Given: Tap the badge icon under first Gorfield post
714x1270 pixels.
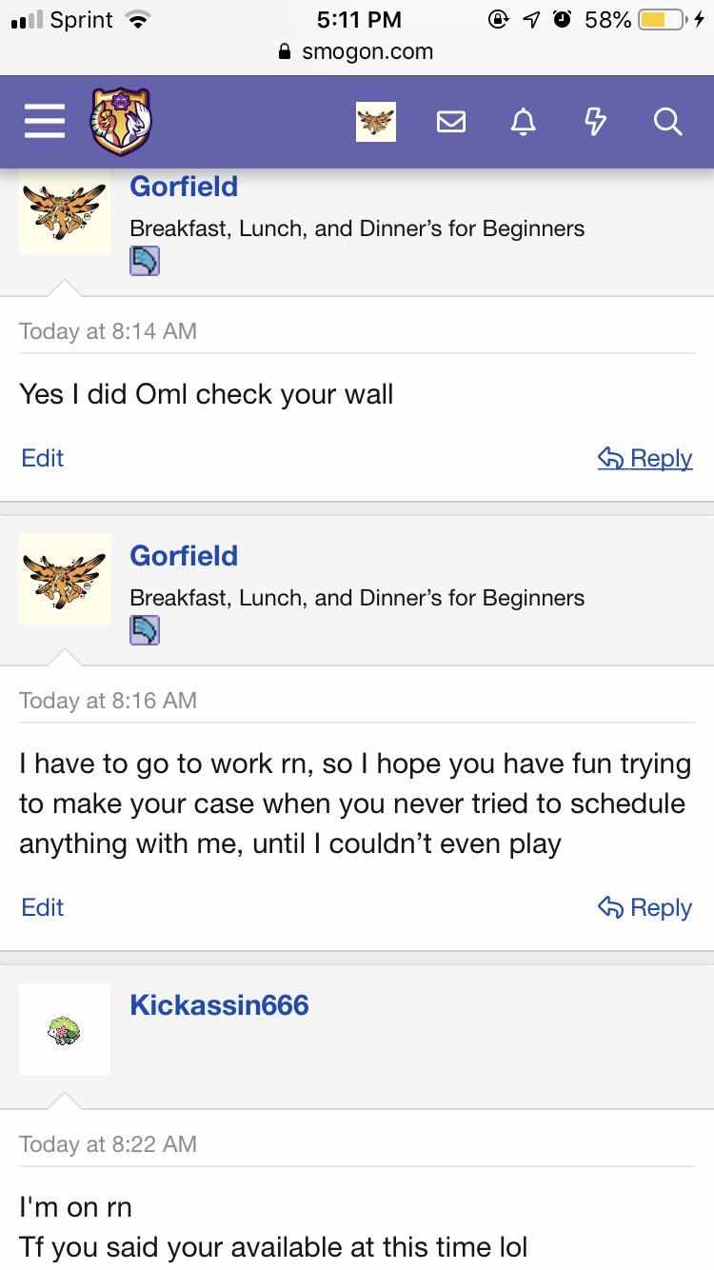Looking at the screenshot, I should tap(145, 261).
